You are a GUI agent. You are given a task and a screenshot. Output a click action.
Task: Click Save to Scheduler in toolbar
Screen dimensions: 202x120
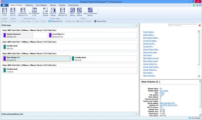84,21
